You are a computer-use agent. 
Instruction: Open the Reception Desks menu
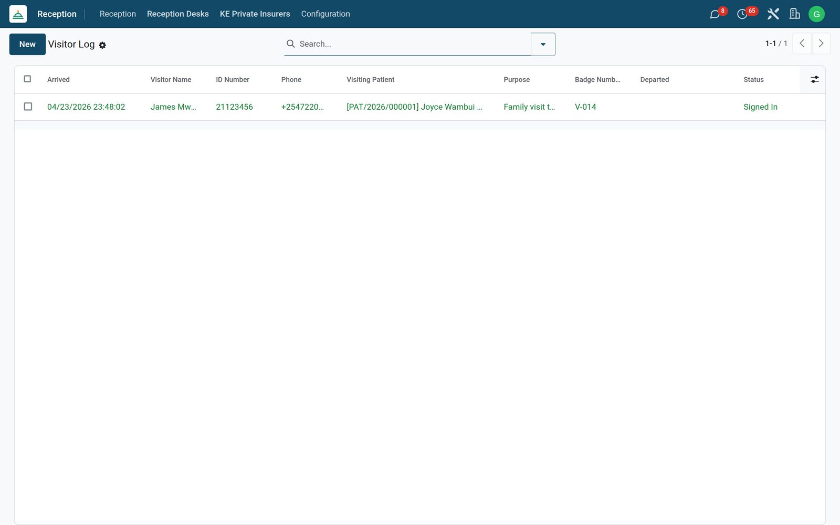point(178,14)
